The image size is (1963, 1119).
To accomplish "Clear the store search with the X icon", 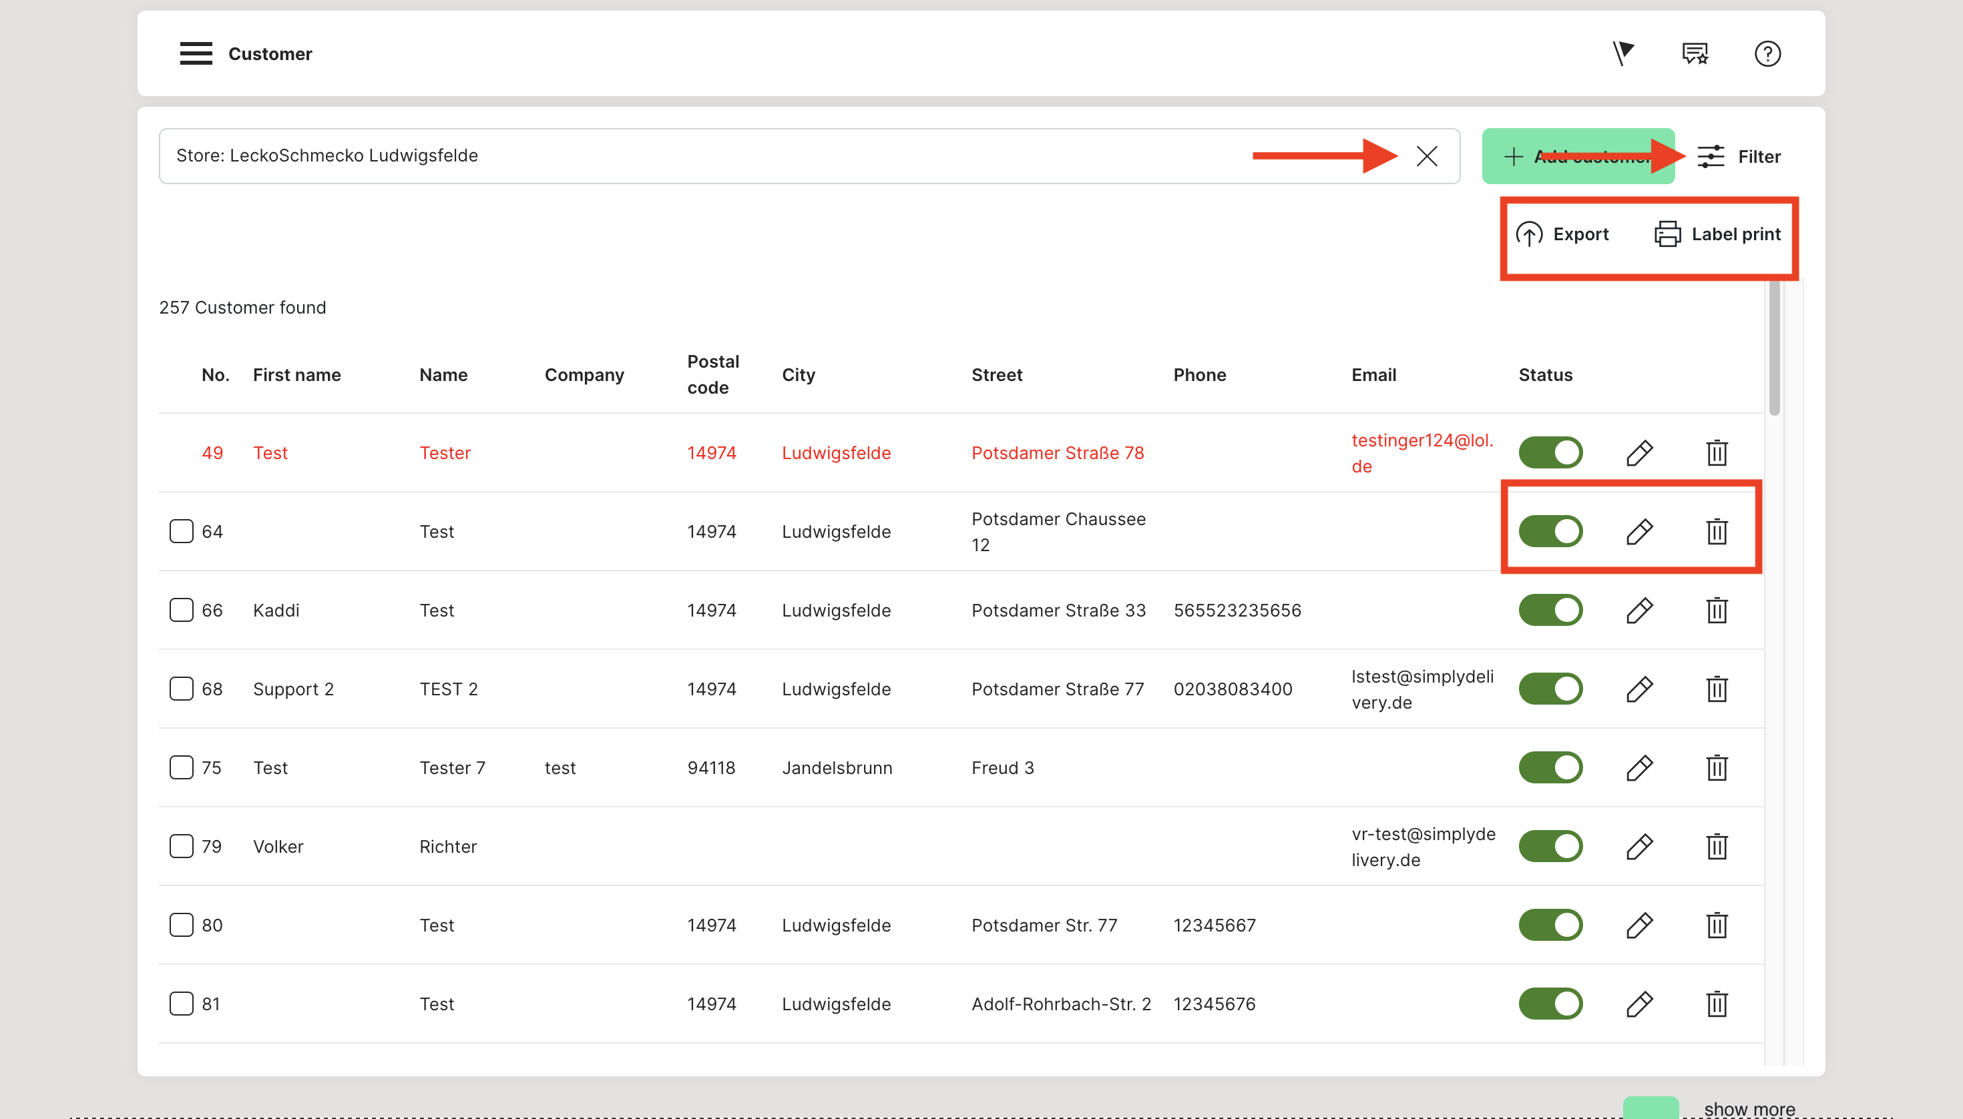I will [1426, 156].
